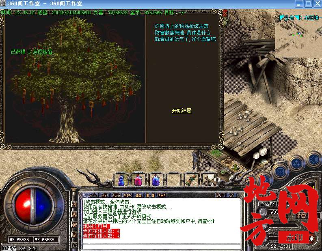Image resolution: width=322 pixels, height=251 pixels.
Task: Click the 水果机中押注的14个元宝 chat line
Action: (149, 221)
